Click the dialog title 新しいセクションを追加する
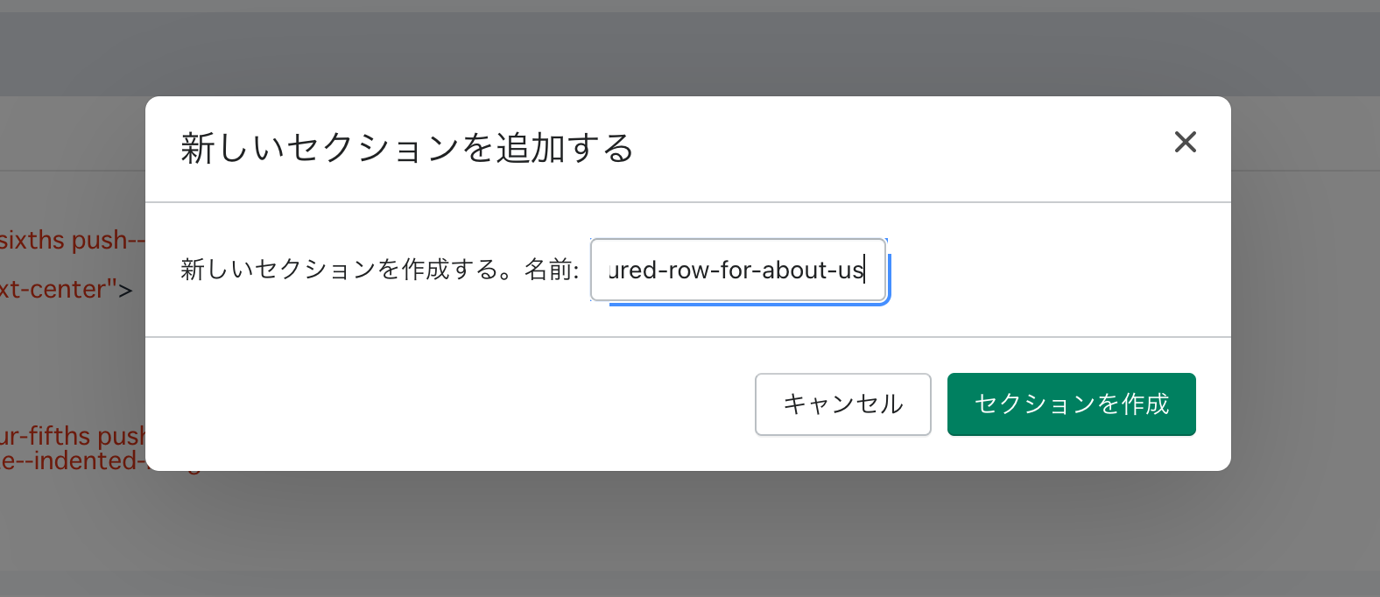The height and width of the screenshot is (597, 1380). coord(407,148)
